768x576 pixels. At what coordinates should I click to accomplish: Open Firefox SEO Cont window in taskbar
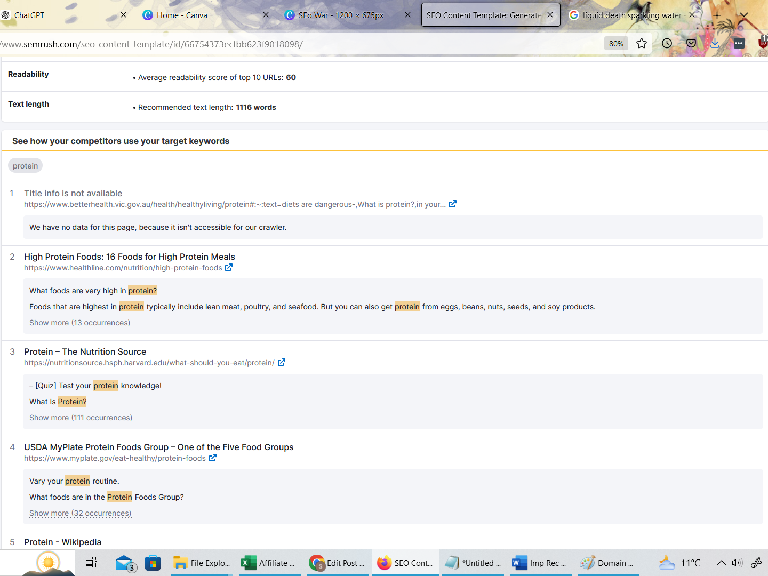point(405,563)
